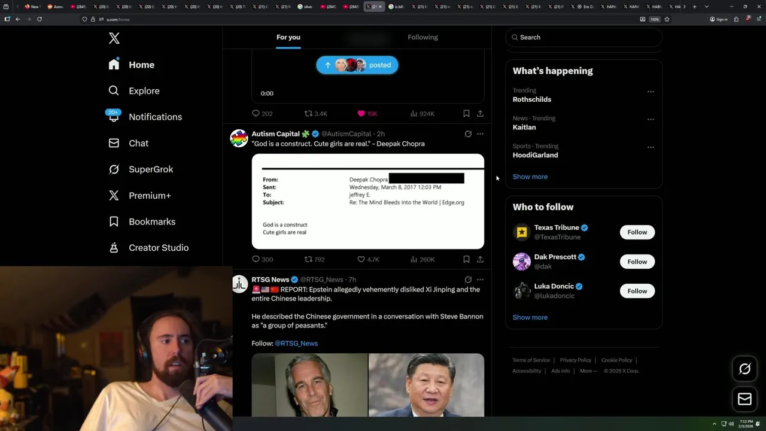
Task: Open Grok icon on RTSG News post
Action: (x=468, y=280)
